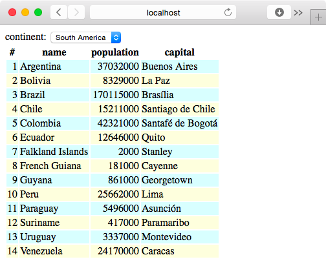The image size is (326, 266).
Task: Click population value 15211000
Action: pos(115,109)
